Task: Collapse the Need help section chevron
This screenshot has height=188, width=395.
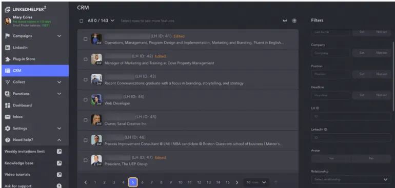Action: (59, 140)
